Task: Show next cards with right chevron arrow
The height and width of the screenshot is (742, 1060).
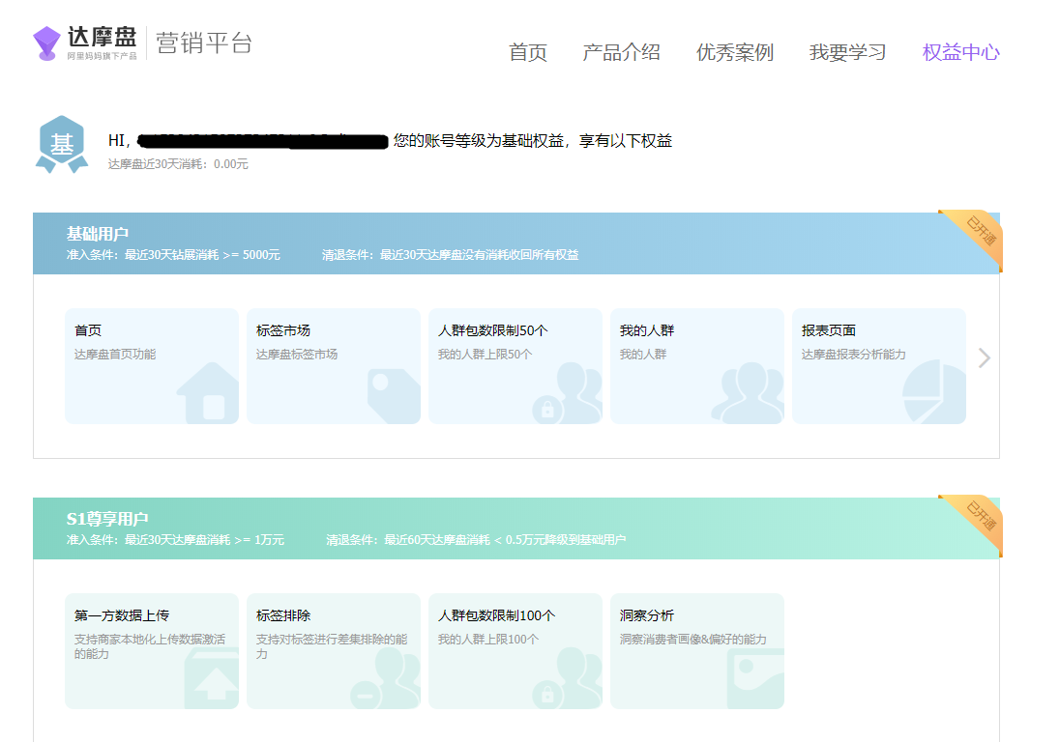Action: click(x=985, y=357)
